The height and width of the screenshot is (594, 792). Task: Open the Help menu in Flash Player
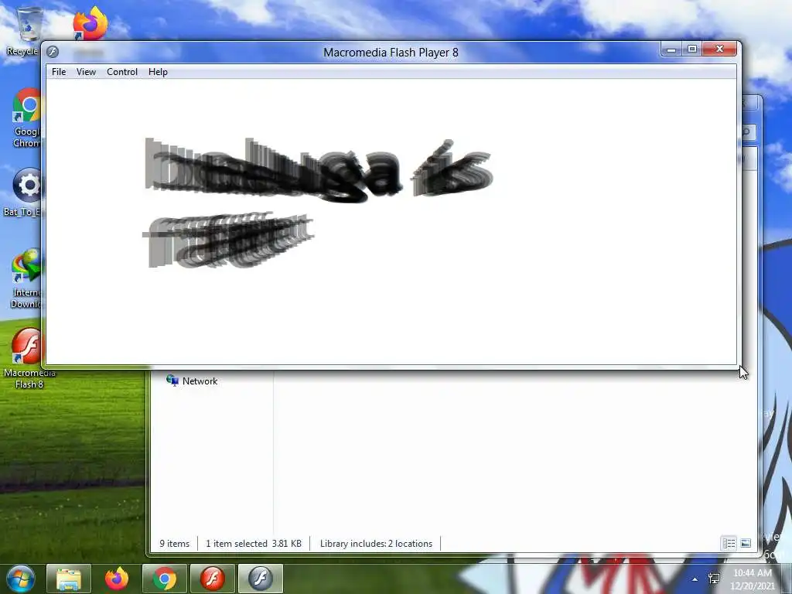[158, 72]
